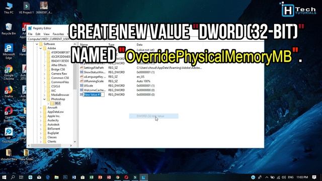Select the UIRunningScale value icon
Viewport: 322px width, 181px height.
click(x=82, y=81)
